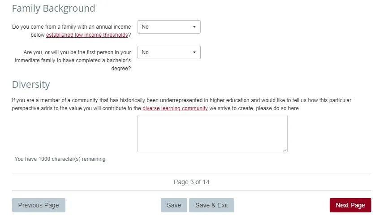Click the Save button

point(174,205)
